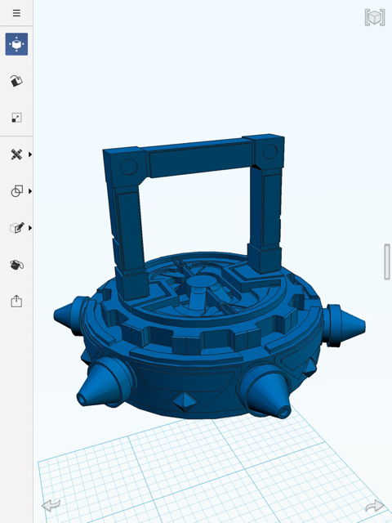The height and width of the screenshot is (523, 392).
Task: Expand the Modify tools submenu arrow
Action: coord(30,228)
